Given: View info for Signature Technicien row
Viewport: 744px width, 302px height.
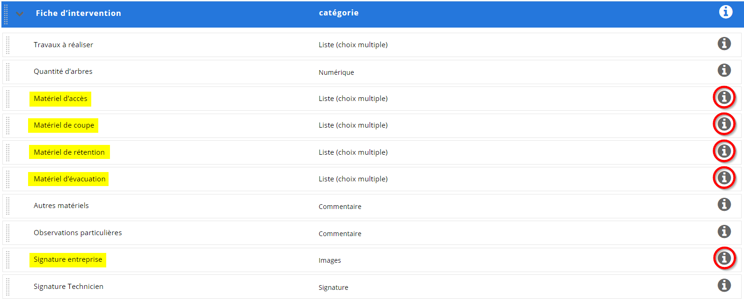Looking at the screenshot, I should [x=724, y=285].
